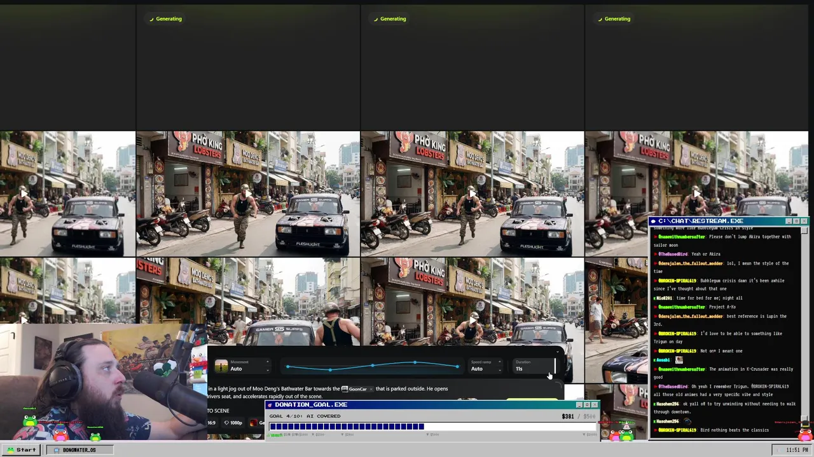The image size is (814, 457).
Task: Open the Speed ramp Auto dropdown
Action: tap(486, 366)
